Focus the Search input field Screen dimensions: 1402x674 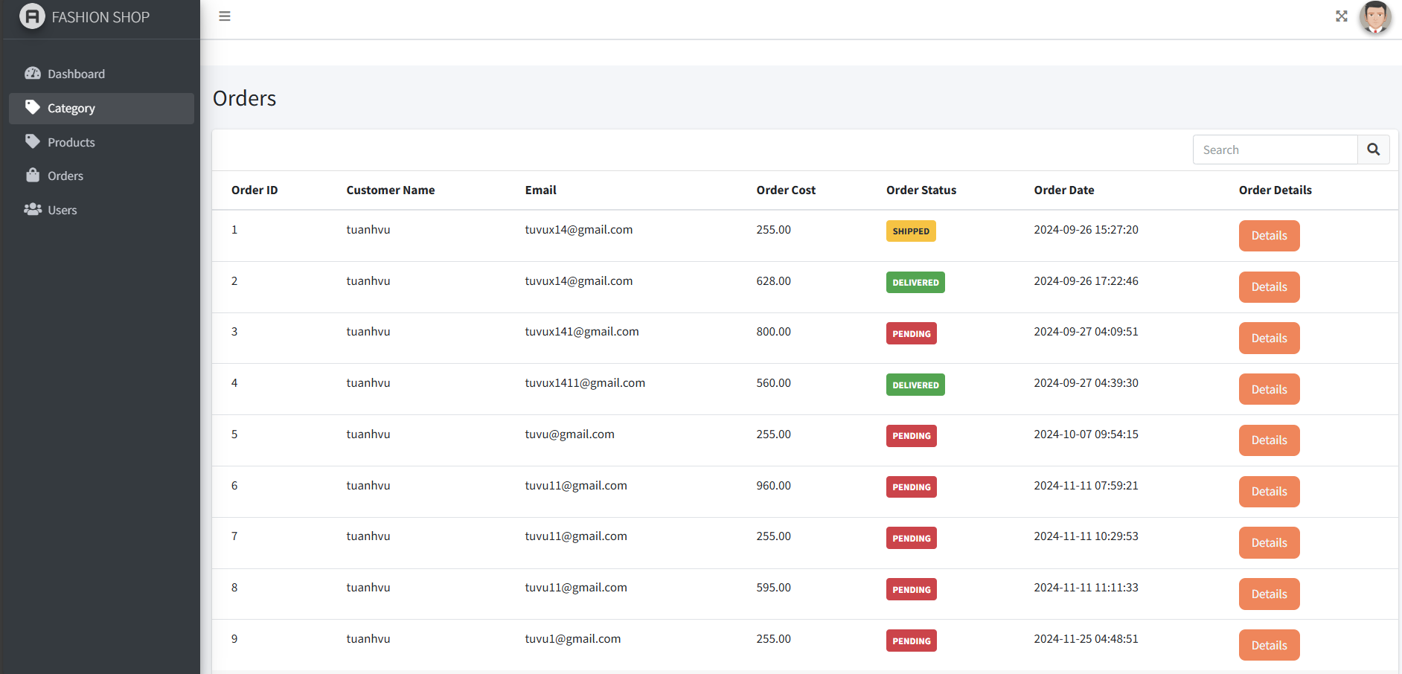click(1275, 150)
